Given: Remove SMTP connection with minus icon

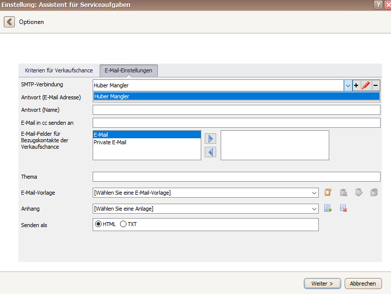Looking at the screenshot, I should tap(376, 85).
